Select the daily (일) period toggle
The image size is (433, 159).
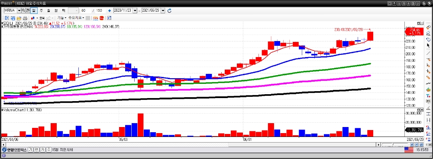pyautogui.click(x=34, y=10)
